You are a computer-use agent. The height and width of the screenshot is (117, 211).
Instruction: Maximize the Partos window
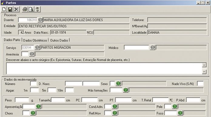click(203, 3)
